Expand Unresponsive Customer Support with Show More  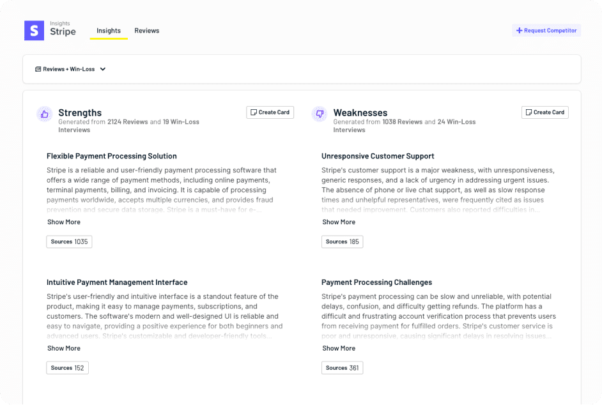point(339,222)
